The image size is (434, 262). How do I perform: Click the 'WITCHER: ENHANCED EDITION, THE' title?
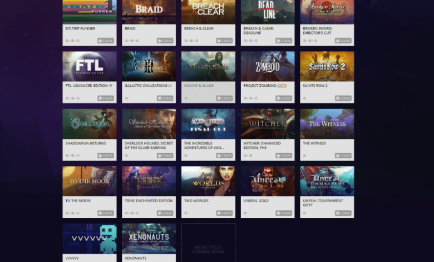[x=262, y=145]
